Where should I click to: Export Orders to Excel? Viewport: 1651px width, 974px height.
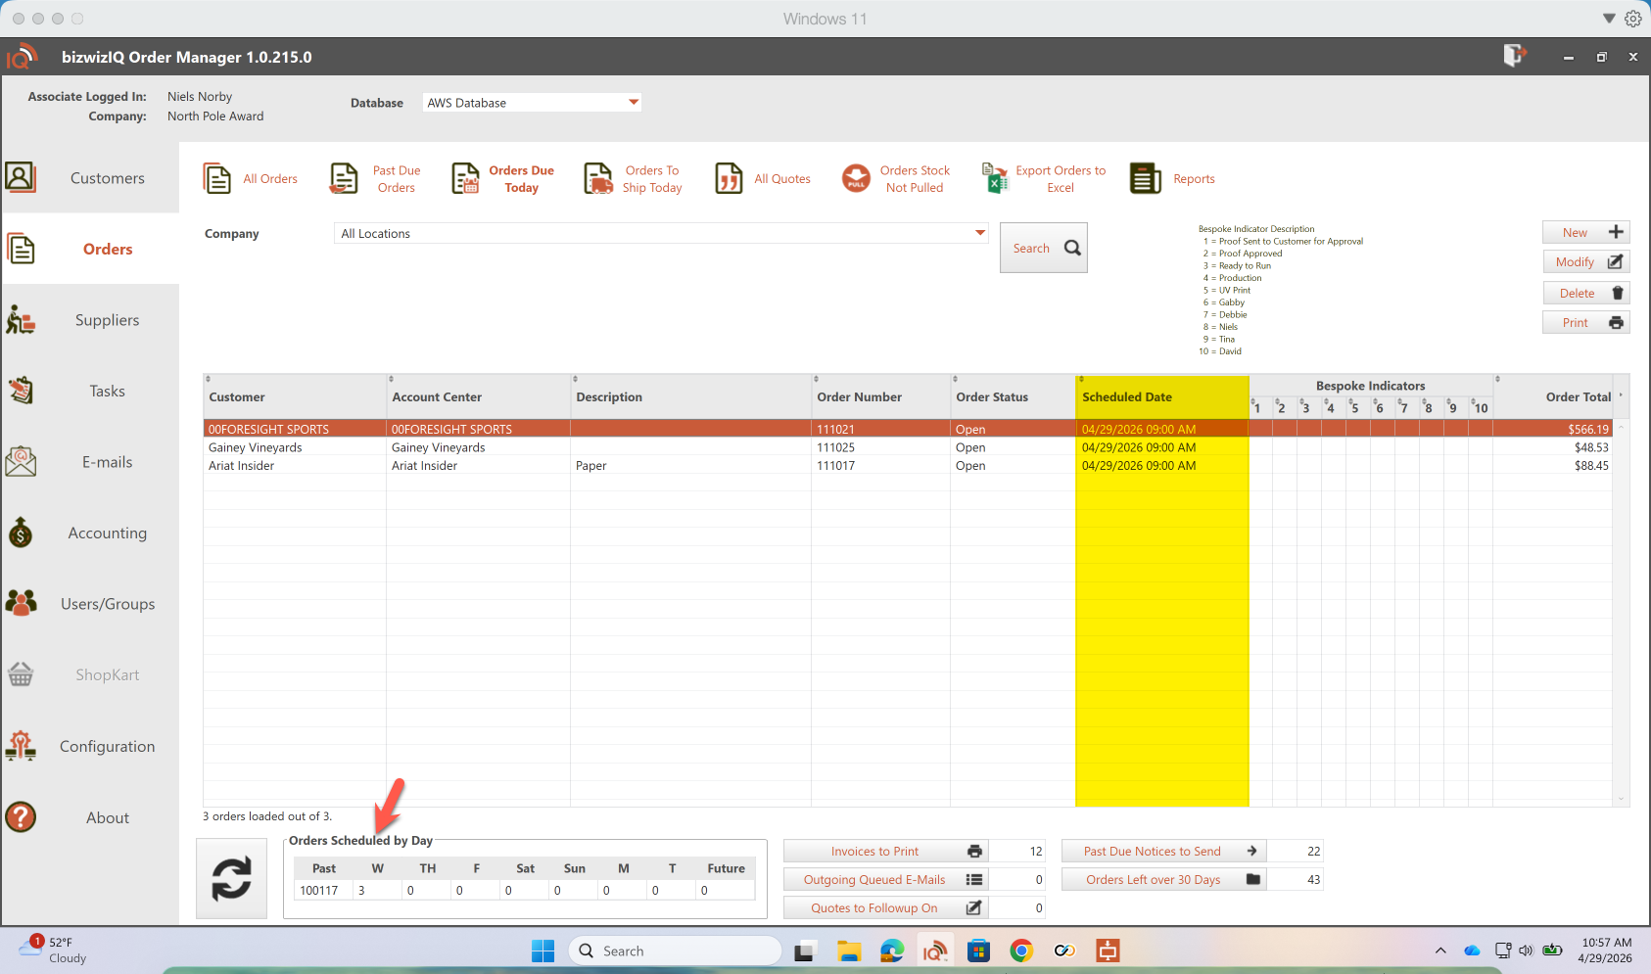(1044, 179)
